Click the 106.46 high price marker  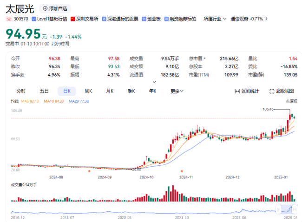tap(268, 109)
